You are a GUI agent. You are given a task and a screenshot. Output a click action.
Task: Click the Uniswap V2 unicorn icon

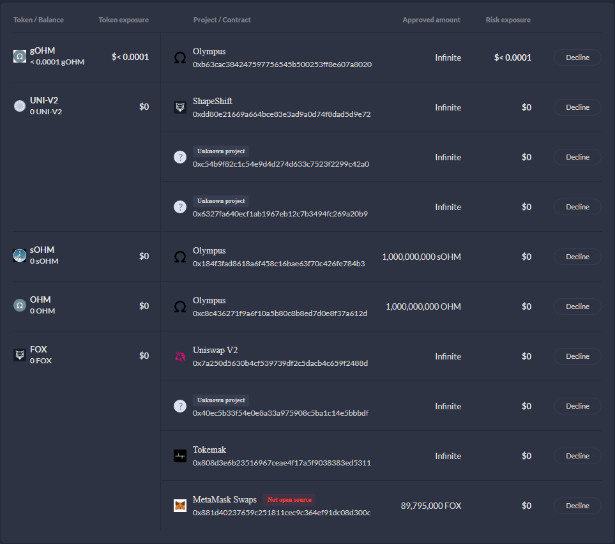click(x=180, y=356)
